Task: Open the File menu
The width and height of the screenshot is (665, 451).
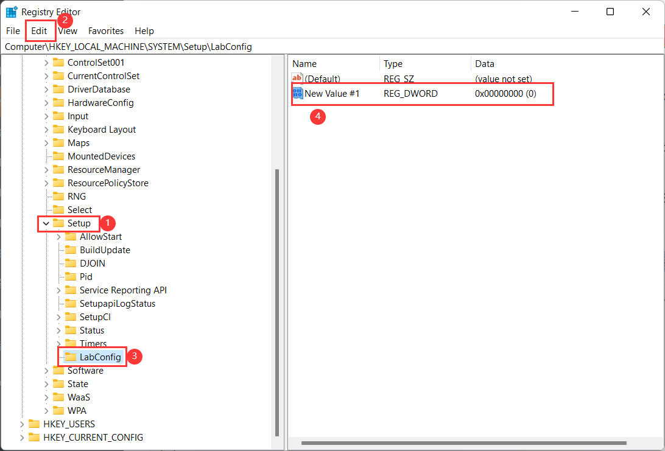Action: click(13, 31)
